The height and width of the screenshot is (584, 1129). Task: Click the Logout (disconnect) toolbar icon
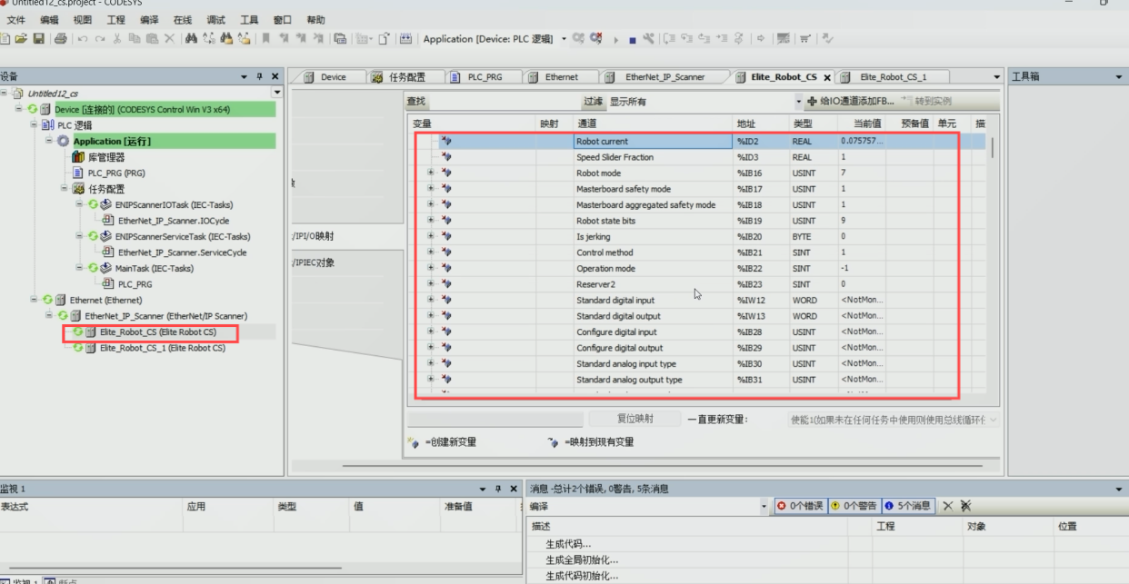[596, 39]
